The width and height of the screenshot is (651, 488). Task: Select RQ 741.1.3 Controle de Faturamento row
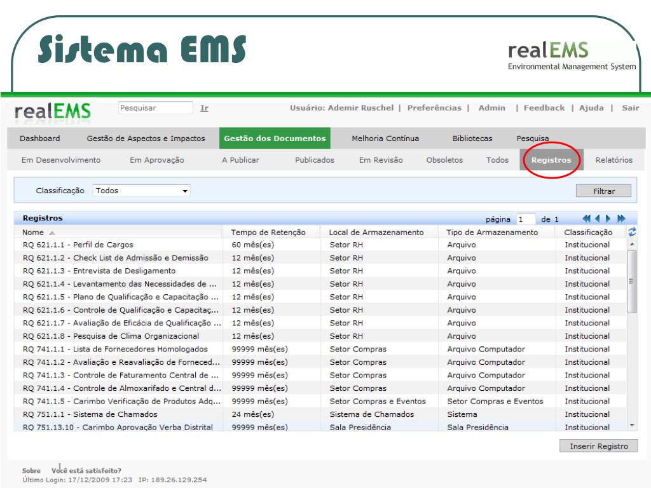coord(320,375)
